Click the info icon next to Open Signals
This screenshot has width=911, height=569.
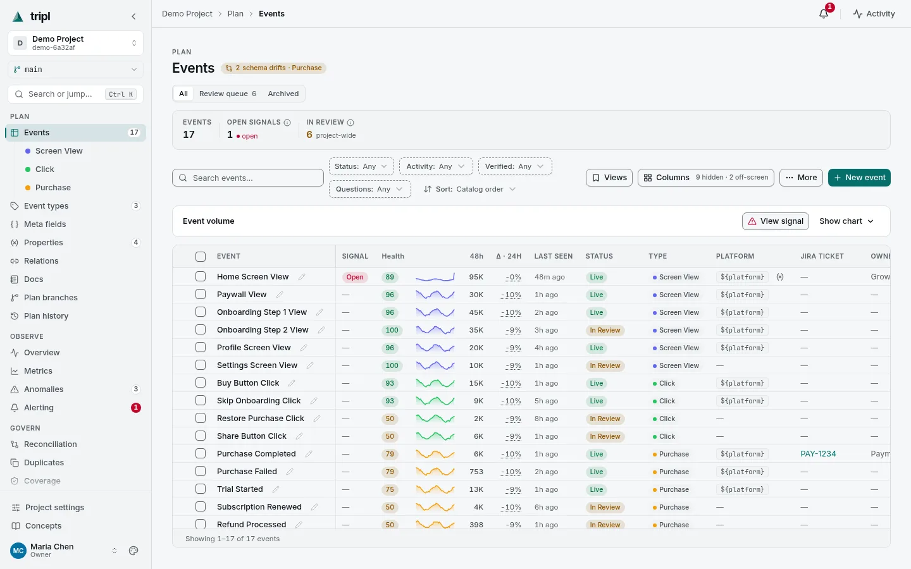click(x=287, y=123)
